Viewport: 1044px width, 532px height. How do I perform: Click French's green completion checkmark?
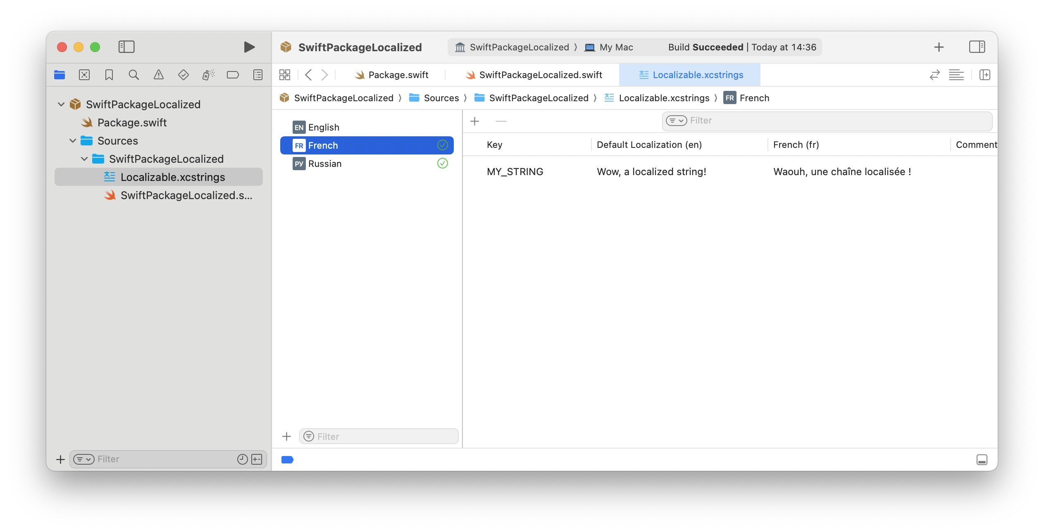tap(443, 145)
